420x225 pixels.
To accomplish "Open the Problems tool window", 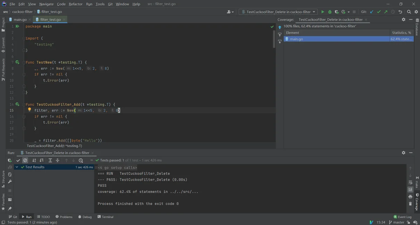I will (64, 217).
